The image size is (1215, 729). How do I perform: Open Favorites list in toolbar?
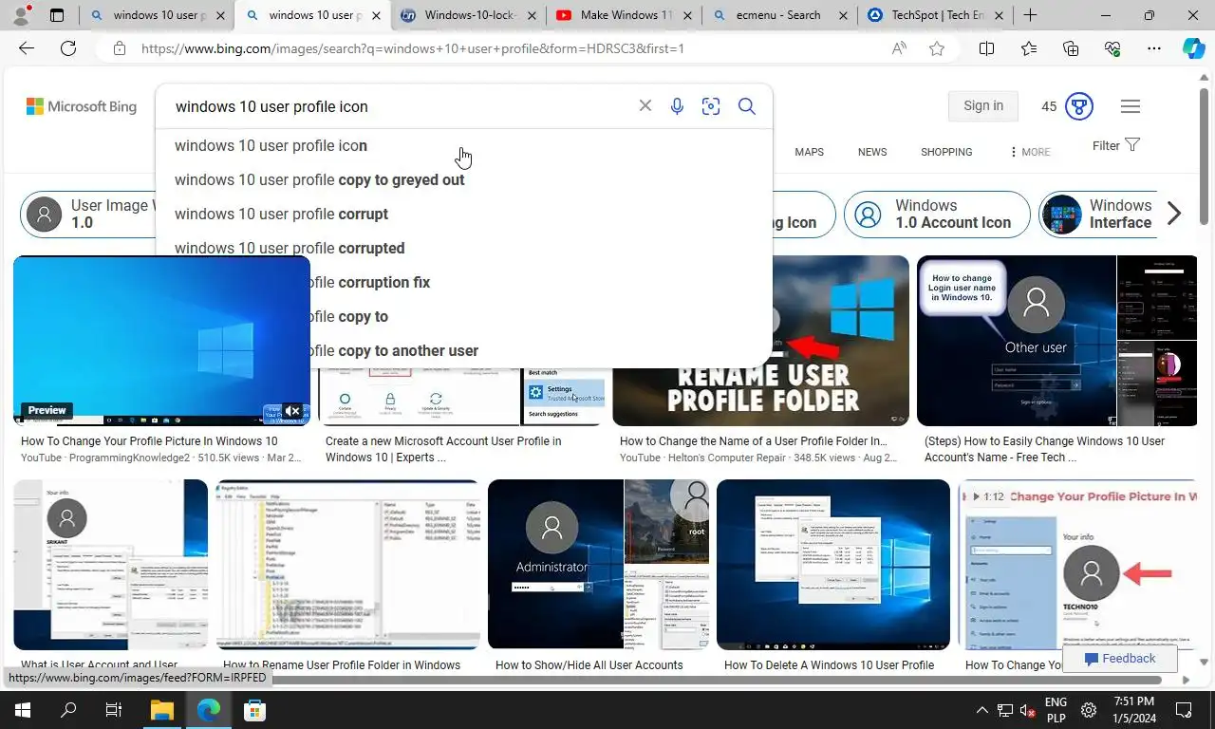pos(1029,48)
